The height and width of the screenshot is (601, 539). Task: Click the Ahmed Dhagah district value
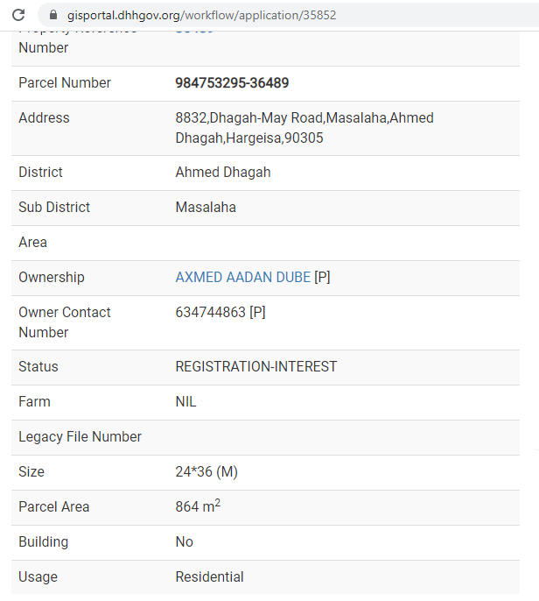click(223, 172)
